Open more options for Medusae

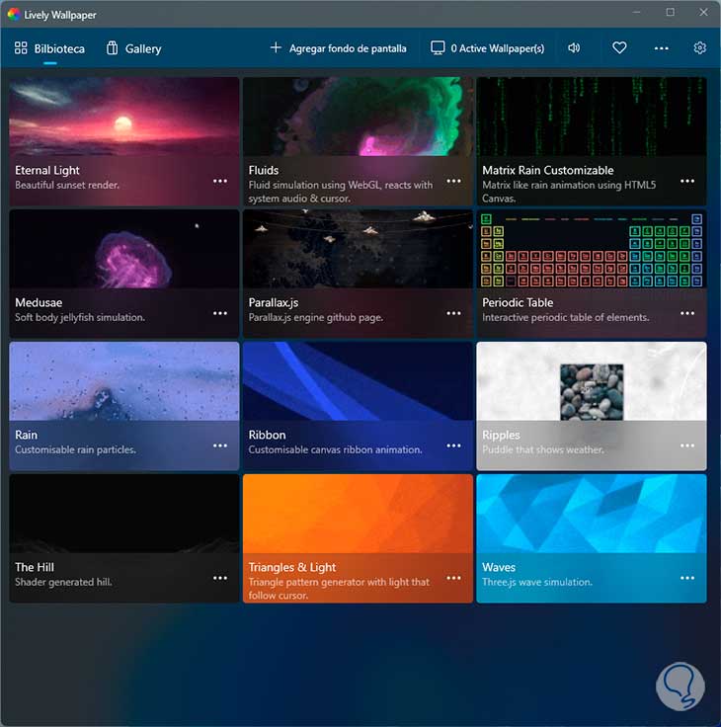220,313
